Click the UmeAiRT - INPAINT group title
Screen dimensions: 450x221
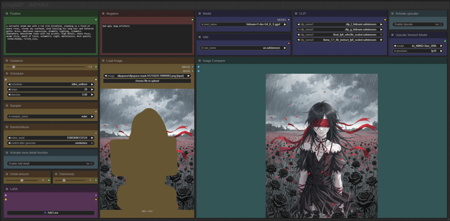[25, 5]
